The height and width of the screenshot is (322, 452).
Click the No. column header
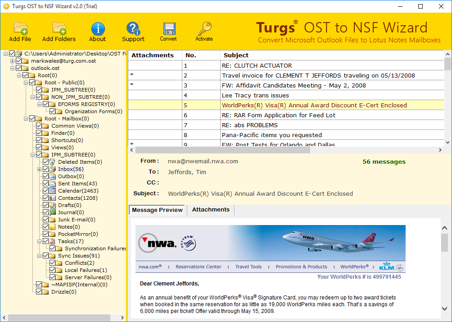pos(201,55)
